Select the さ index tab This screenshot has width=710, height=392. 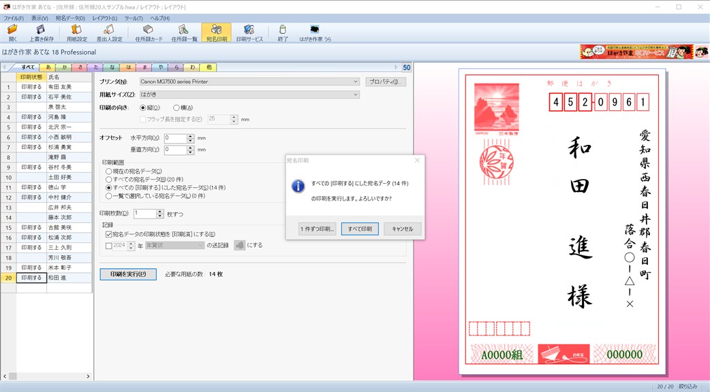point(80,67)
